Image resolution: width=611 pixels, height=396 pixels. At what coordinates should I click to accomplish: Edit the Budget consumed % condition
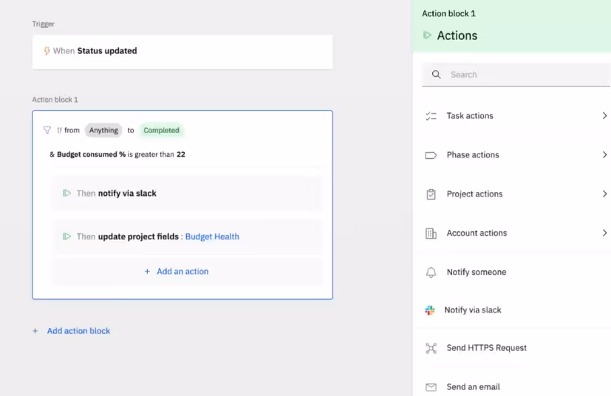coord(117,154)
